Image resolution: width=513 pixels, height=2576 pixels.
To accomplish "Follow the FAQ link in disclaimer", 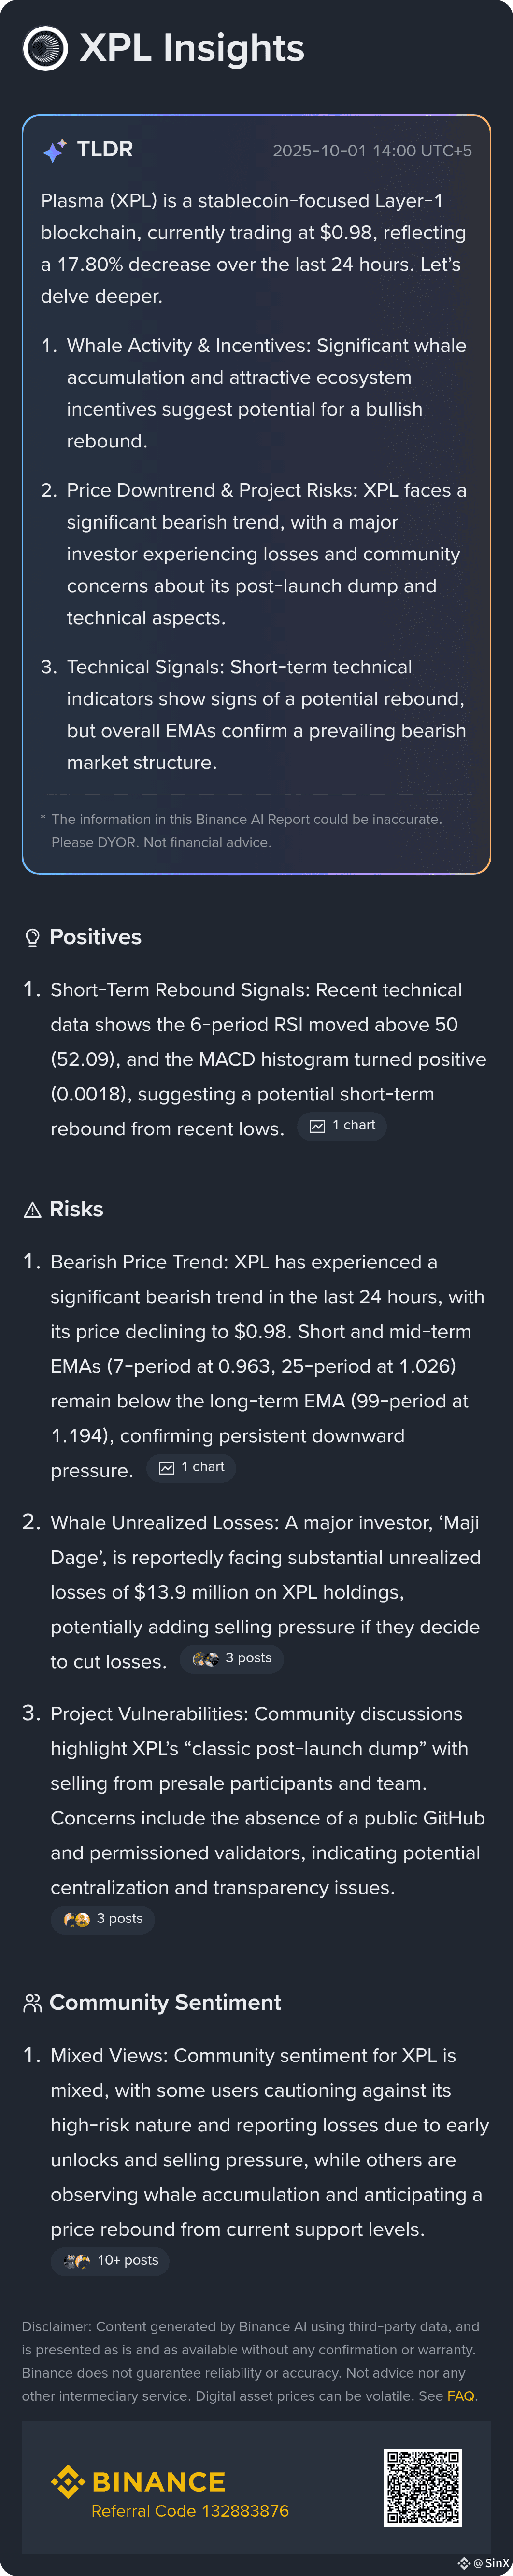I will coord(460,2396).
